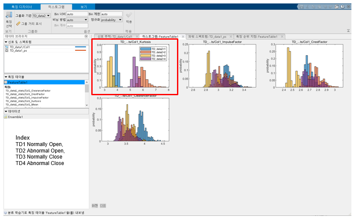Click the Col1_CrestFactor feature entry
Screen dimensions: 354x218
pos(25,94)
